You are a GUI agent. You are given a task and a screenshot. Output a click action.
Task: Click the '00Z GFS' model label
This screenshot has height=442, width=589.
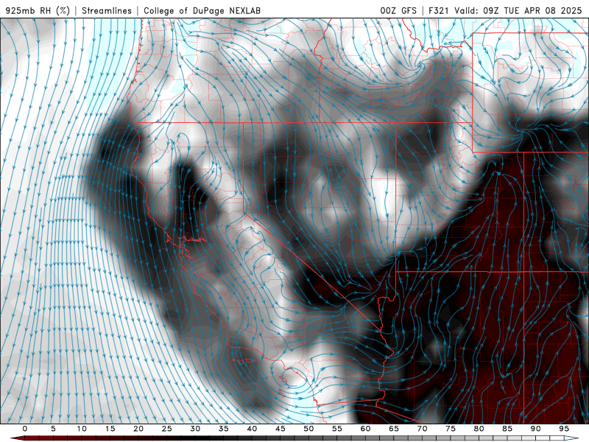click(398, 10)
